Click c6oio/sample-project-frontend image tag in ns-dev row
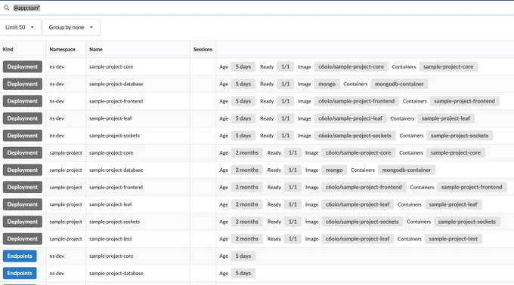 356,101
